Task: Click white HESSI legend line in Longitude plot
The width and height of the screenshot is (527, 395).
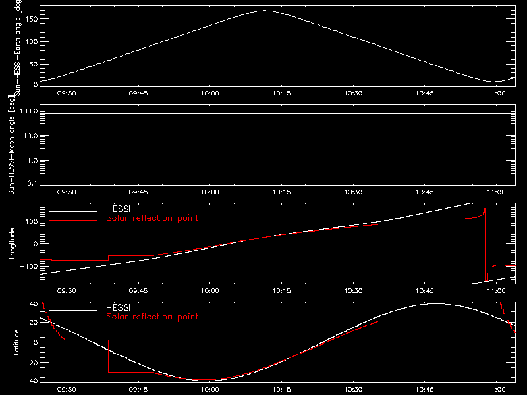Action: coord(73,211)
